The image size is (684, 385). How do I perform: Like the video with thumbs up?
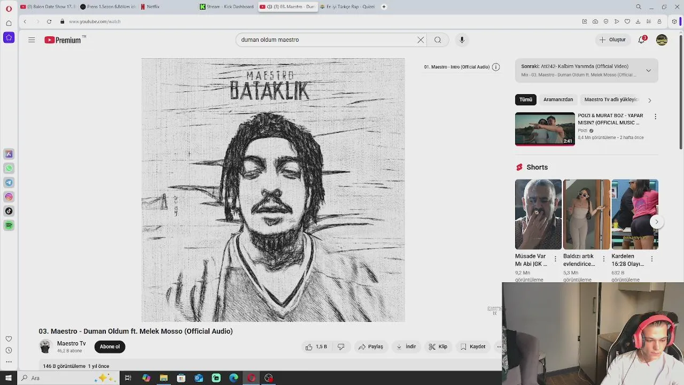click(x=316, y=346)
